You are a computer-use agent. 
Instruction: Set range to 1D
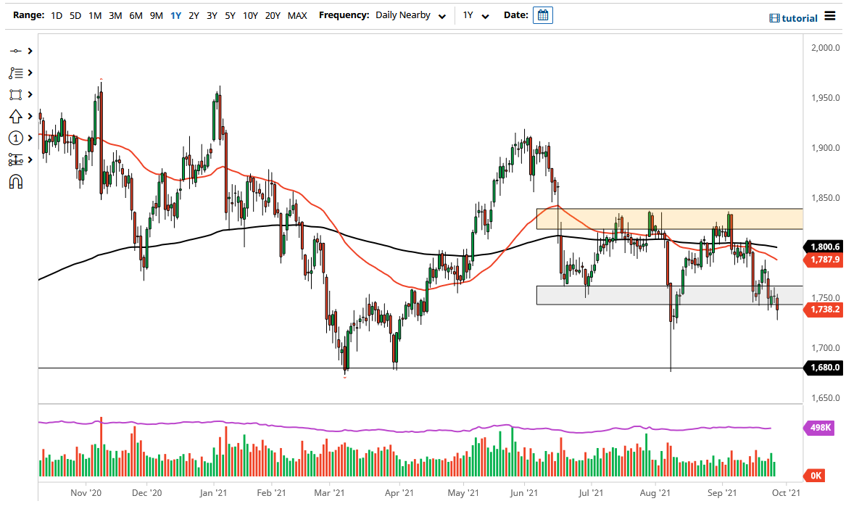coord(57,16)
